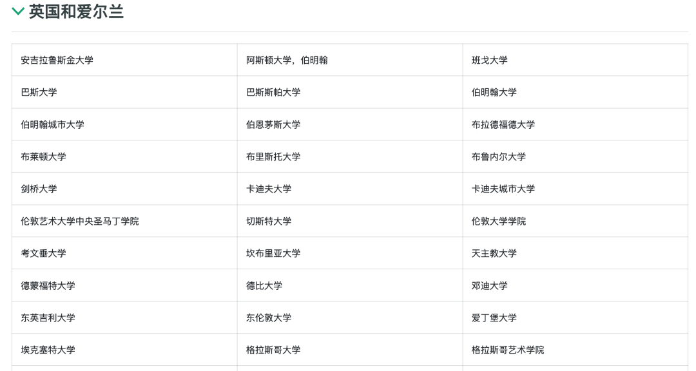
Task: Select 伦敦大学学院 in the list
Action: [499, 221]
